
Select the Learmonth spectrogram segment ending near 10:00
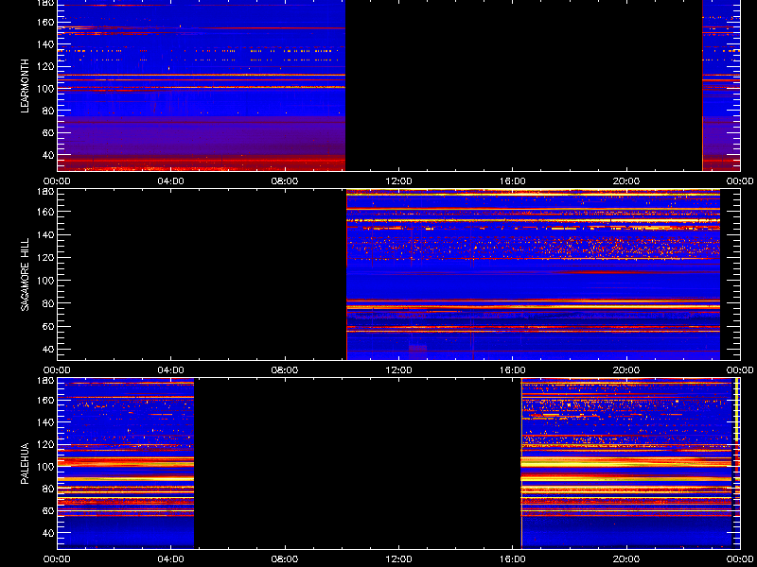(202, 85)
